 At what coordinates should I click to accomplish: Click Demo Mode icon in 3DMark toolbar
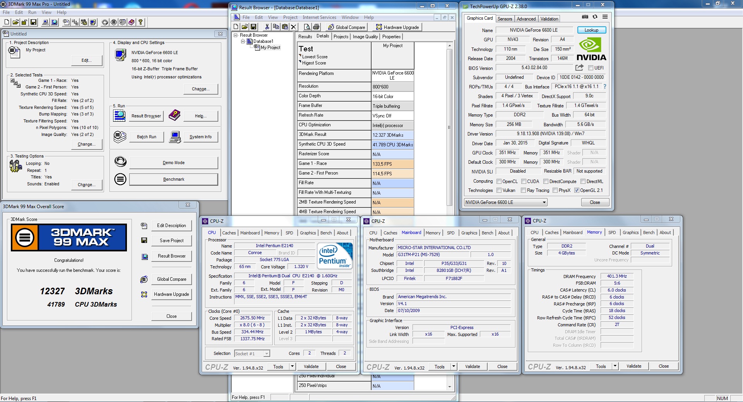105,22
